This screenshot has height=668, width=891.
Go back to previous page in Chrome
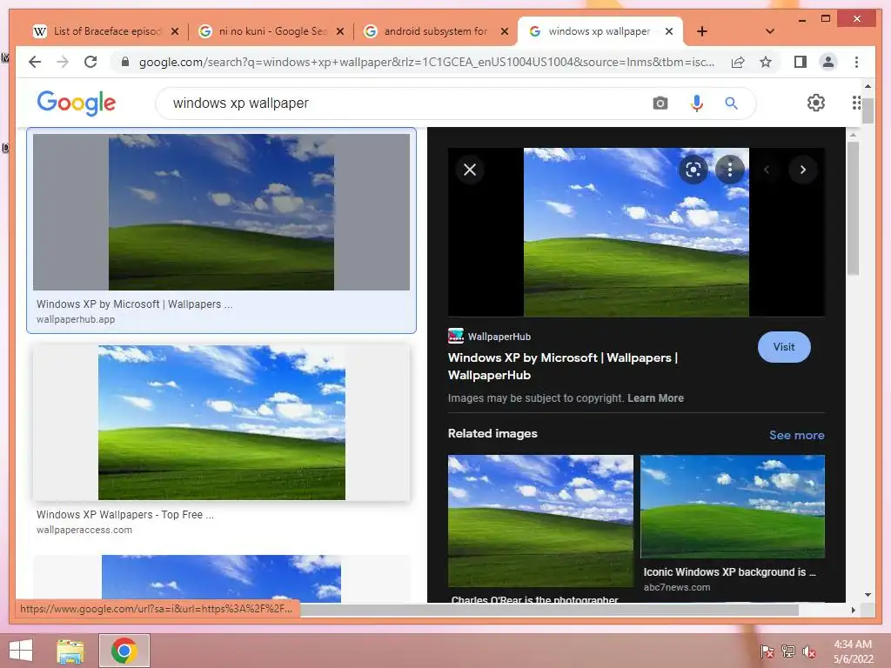click(x=35, y=62)
